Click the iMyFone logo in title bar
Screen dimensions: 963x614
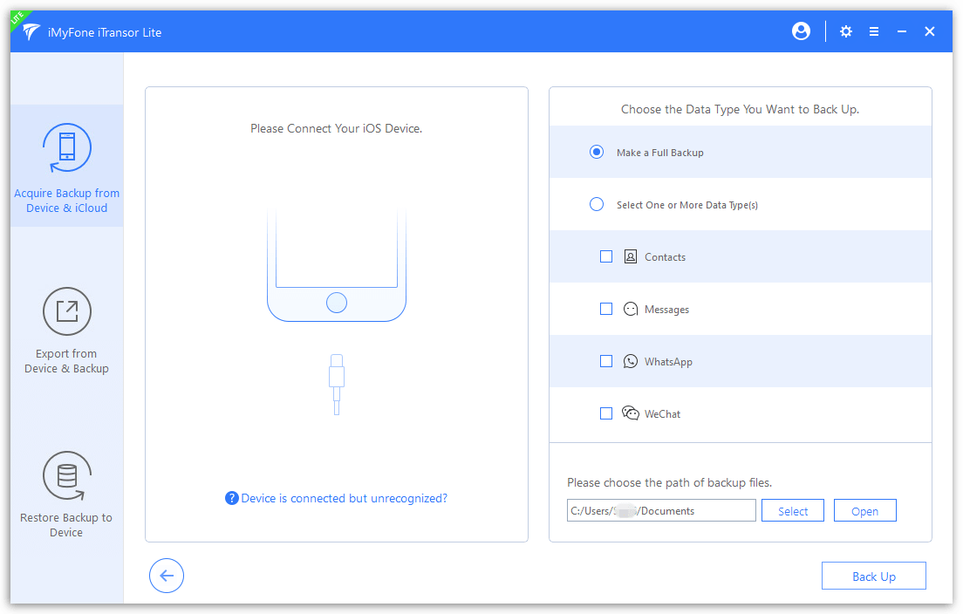31,32
